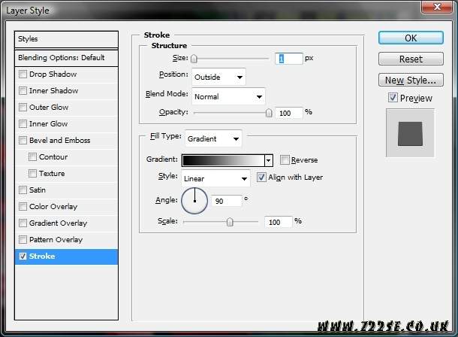Viewport: 458px width, 337px height.
Task: Open the Satin settings label
Action: click(38, 190)
